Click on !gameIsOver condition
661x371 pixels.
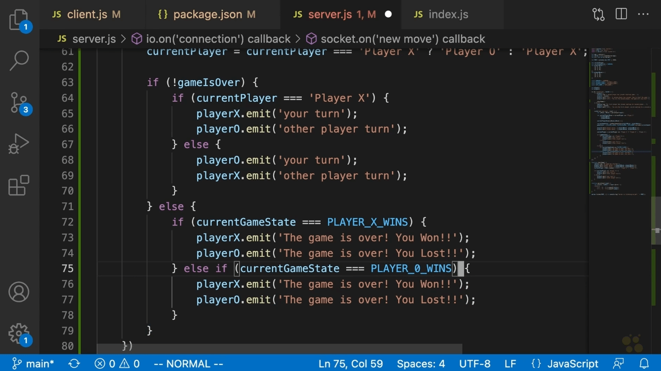point(206,83)
